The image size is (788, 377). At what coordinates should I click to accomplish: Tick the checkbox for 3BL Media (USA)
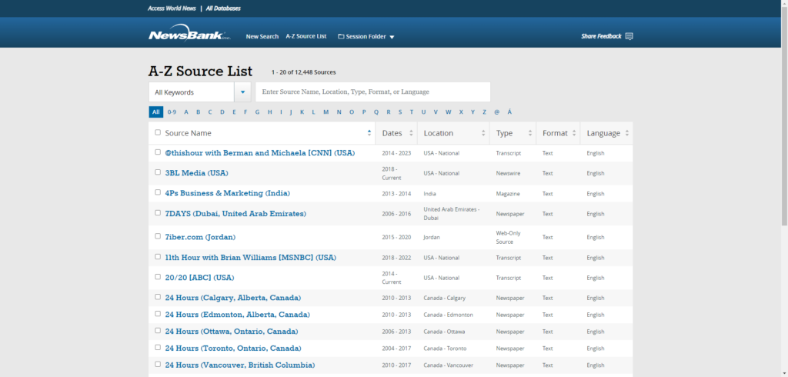(x=158, y=172)
